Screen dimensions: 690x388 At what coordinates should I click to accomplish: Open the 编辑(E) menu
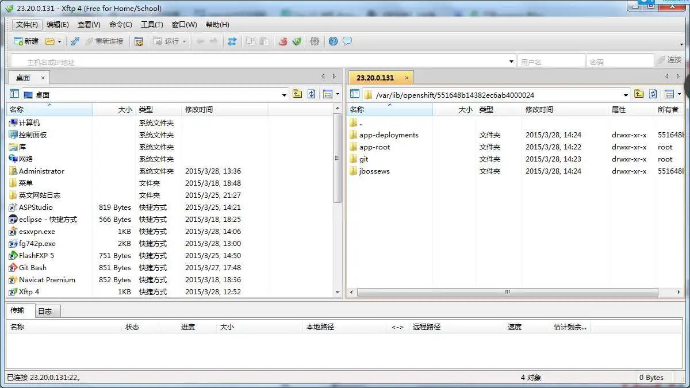57,25
